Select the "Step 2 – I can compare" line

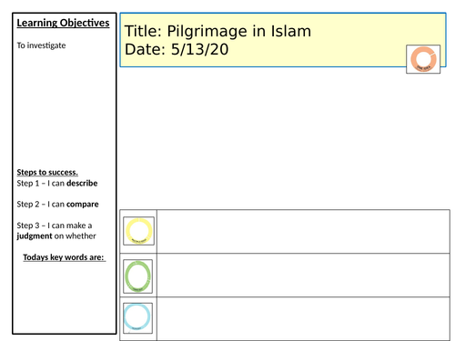click(57, 204)
